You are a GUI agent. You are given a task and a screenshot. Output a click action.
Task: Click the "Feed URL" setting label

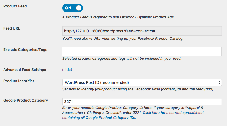(12, 28)
